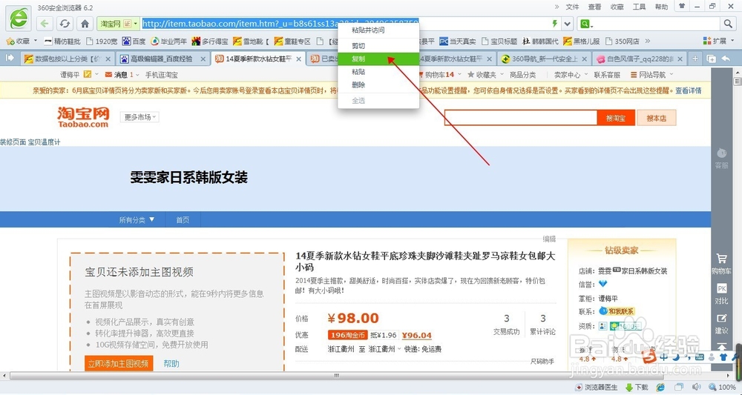
Task: Expand the 收藏 favorites dropdown arrow
Action: [36, 41]
